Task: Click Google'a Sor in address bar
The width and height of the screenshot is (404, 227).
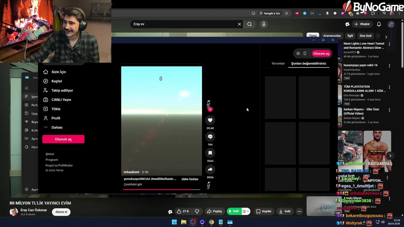Action: point(270,13)
